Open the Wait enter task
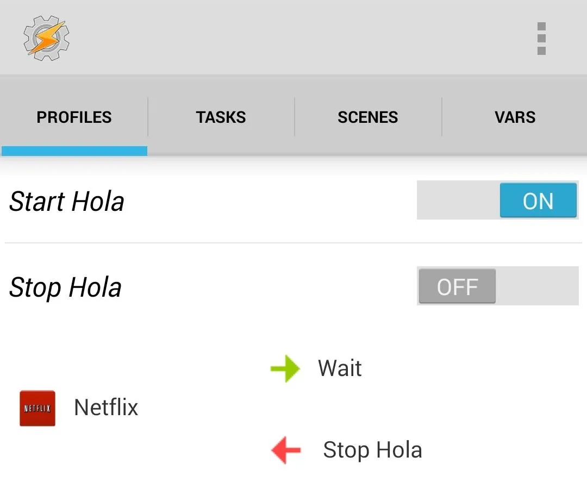Image resolution: width=587 pixels, height=482 pixels. point(340,368)
